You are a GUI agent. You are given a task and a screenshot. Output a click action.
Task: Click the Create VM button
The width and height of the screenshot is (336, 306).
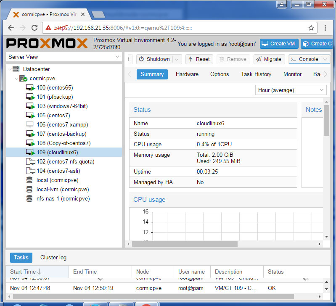(x=279, y=44)
